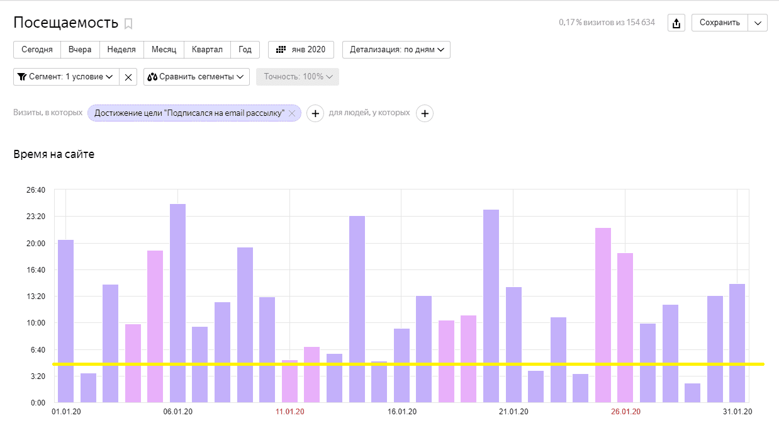The image size is (779, 447).
Task: Click the tallest bar on 06.01.20
Action: 177,302
